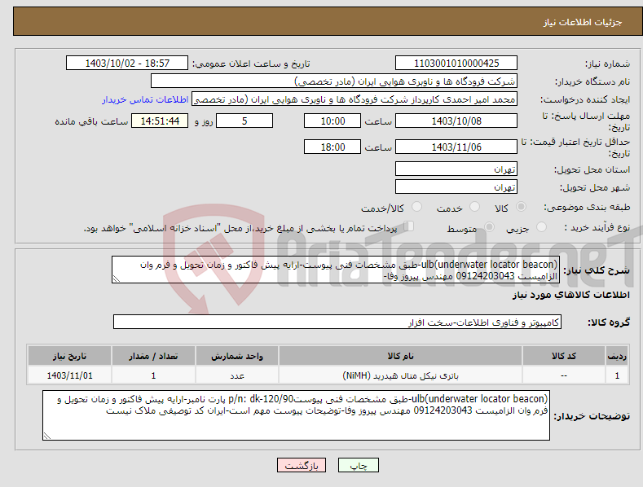Click the item name باتری نیکل متال هیدرید (NiMH)

pos(400,375)
